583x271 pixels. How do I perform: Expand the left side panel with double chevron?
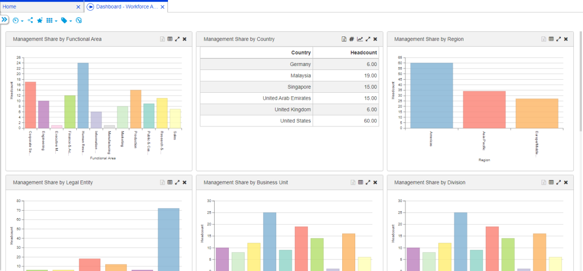click(x=5, y=19)
